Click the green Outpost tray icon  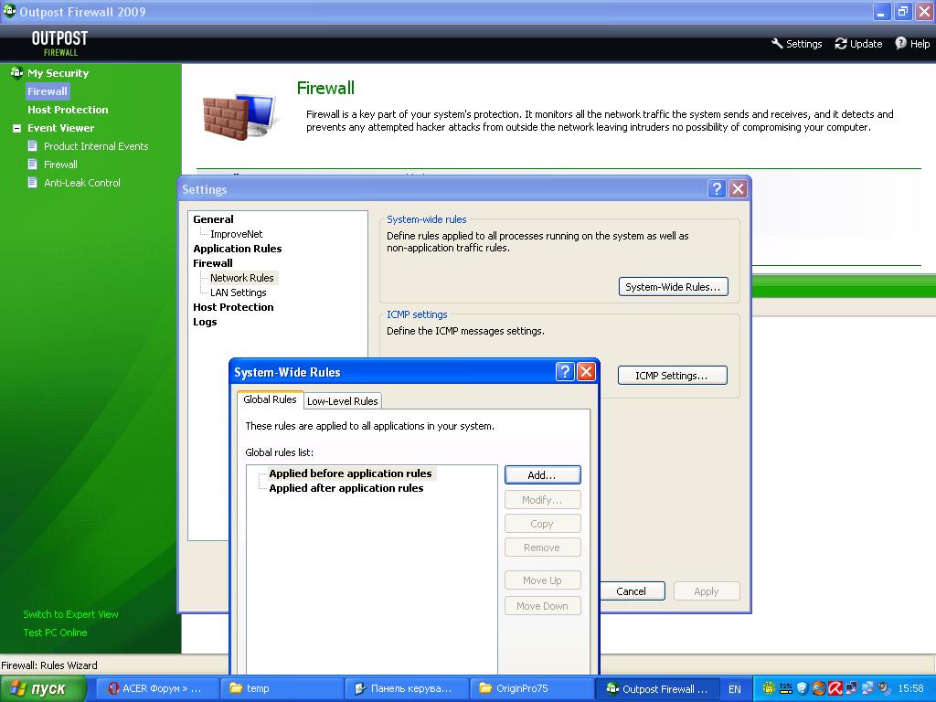[770, 688]
